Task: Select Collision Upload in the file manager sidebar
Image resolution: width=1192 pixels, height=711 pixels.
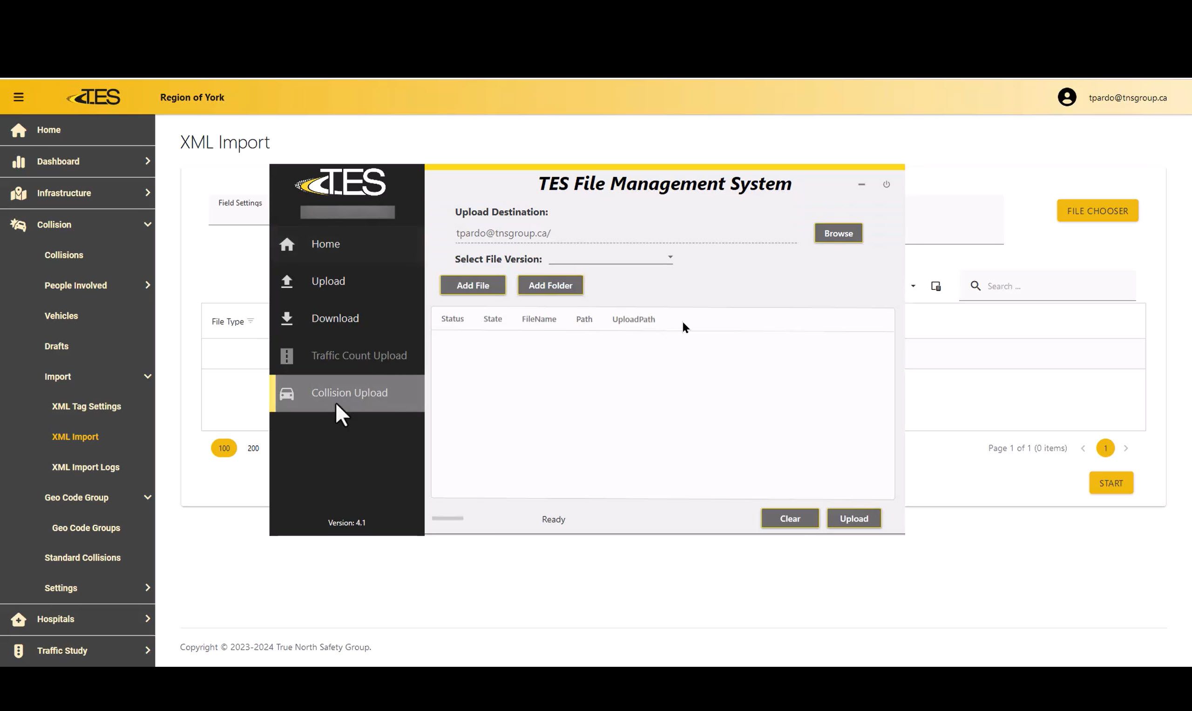Action: tap(348, 393)
